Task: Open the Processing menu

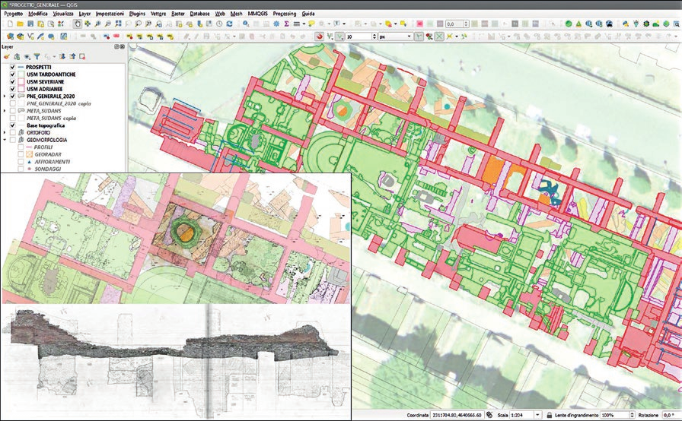Action: [285, 14]
